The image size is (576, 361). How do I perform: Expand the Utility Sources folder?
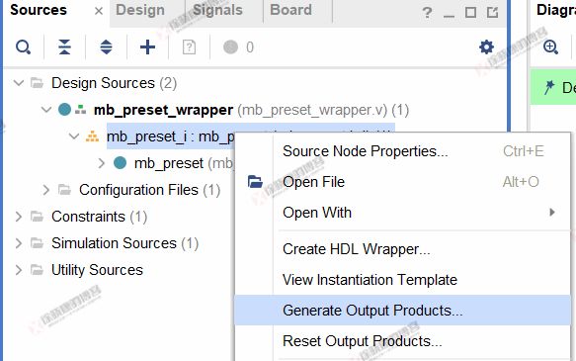tap(19, 270)
